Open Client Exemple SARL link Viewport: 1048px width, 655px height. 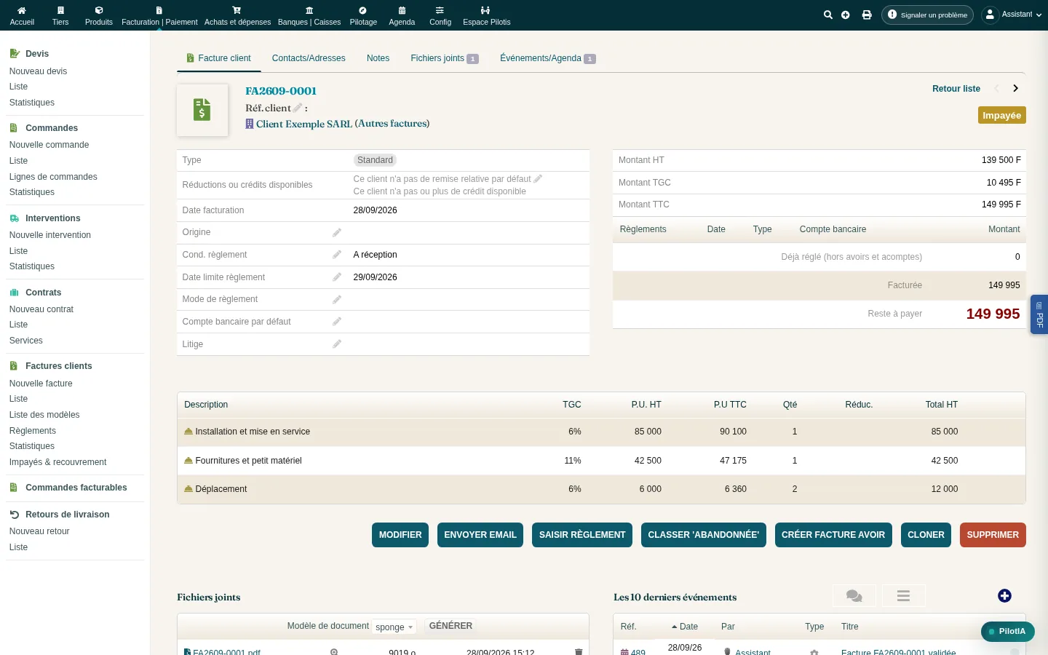pyautogui.click(x=304, y=124)
